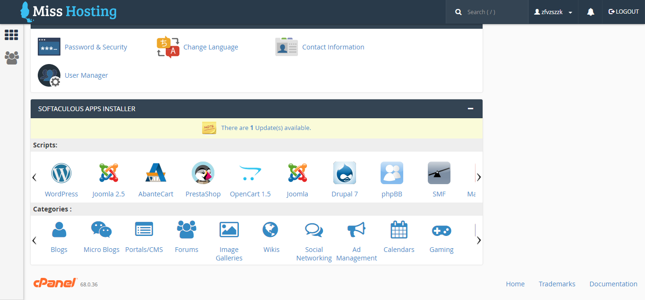Screen dimensions: 645x300
Task: Click the cPanel logo in footer
Action: click(x=55, y=283)
